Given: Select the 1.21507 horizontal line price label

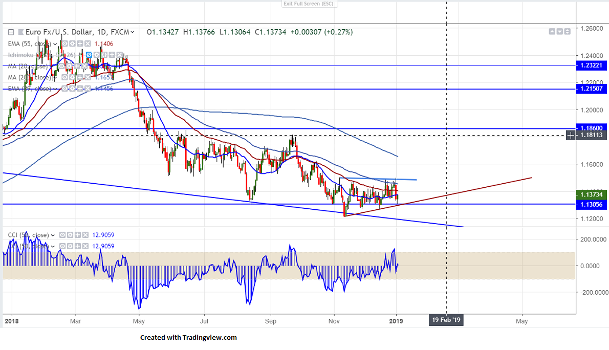Looking at the screenshot, I should pos(591,89).
